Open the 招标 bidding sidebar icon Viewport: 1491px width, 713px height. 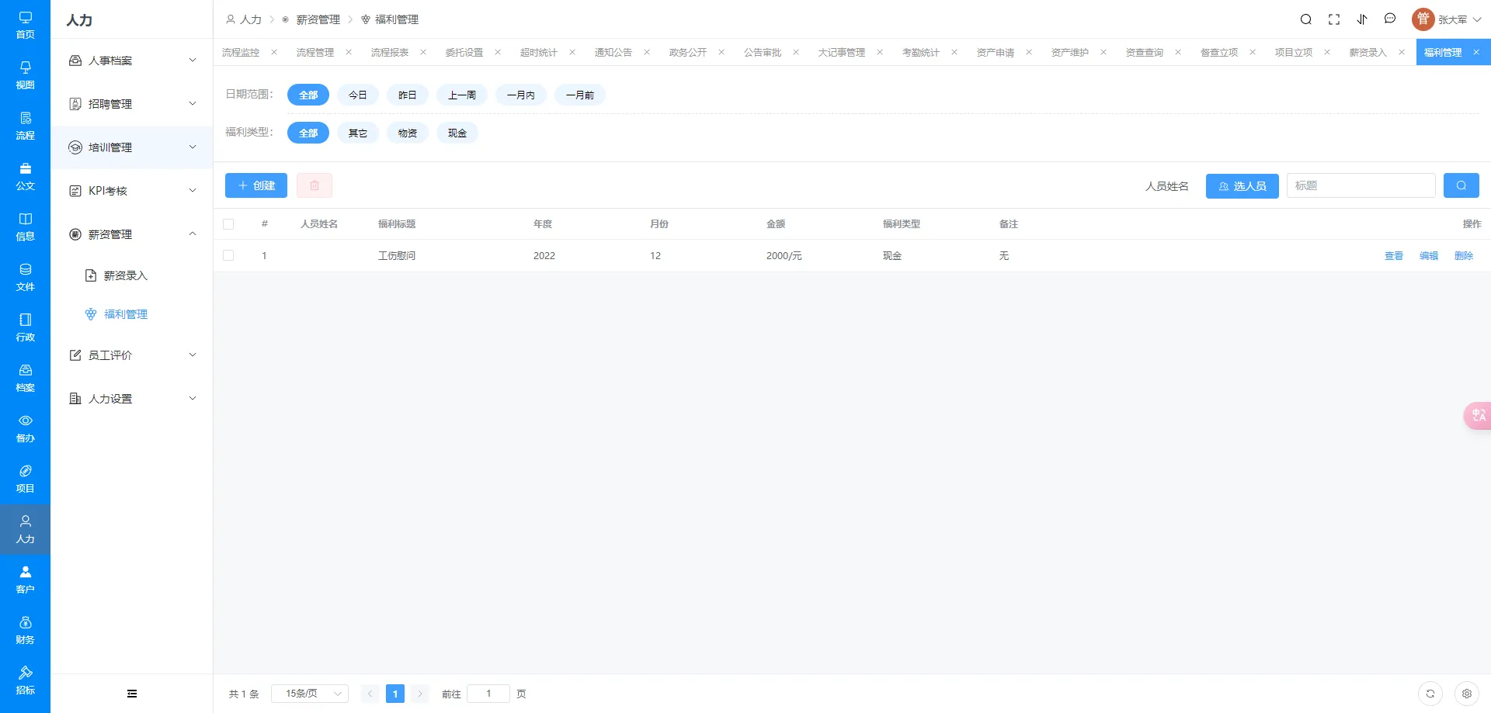25,680
